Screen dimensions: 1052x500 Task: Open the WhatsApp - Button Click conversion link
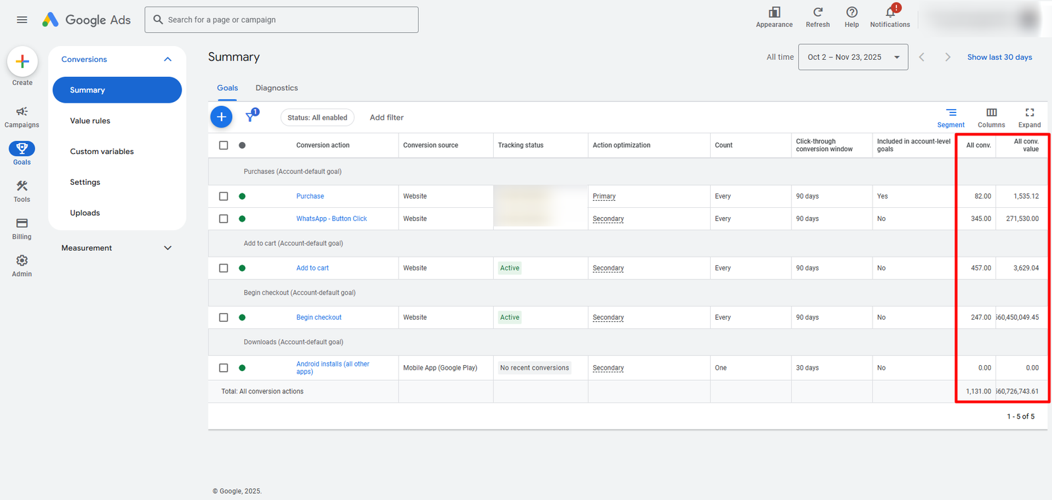pyautogui.click(x=331, y=218)
